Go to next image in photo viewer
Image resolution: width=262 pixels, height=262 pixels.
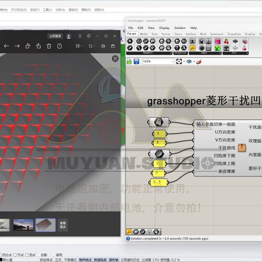pos(17,46)
